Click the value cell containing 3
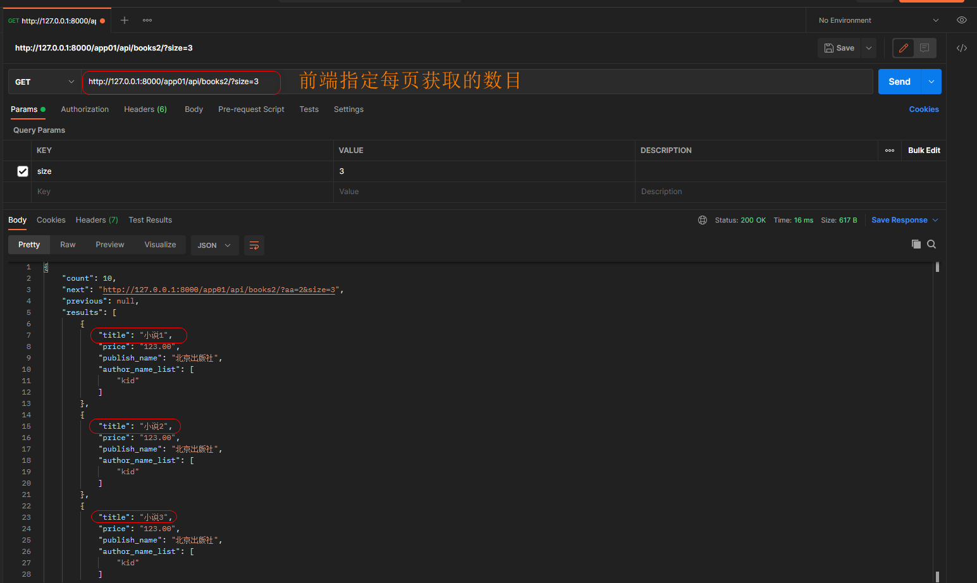Screen dimensions: 977x583 click(x=484, y=171)
